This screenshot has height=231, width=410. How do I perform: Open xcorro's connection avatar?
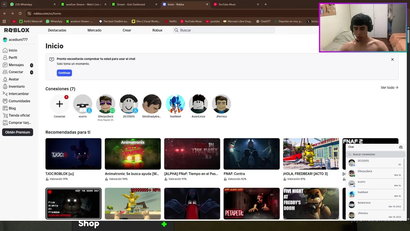(83, 104)
